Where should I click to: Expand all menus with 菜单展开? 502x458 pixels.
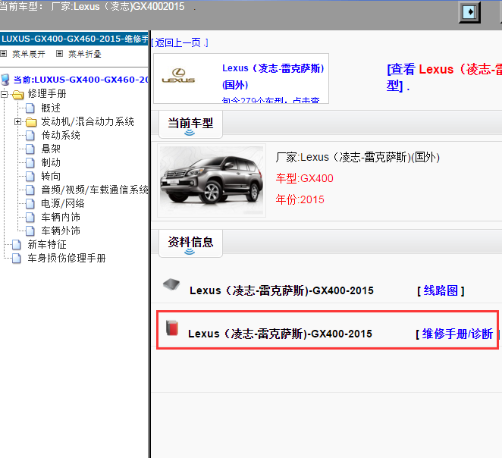point(29,54)
